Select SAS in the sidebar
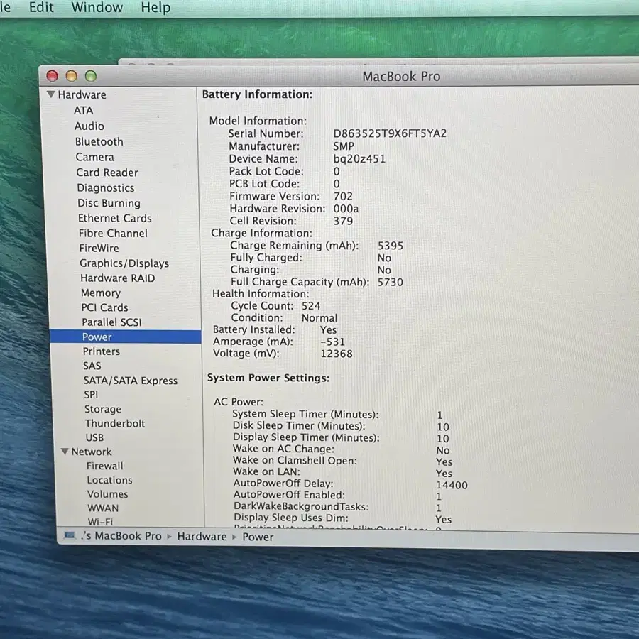Image resolution: width=639 pixels, height=639 pixels. (x=92, y=366)
